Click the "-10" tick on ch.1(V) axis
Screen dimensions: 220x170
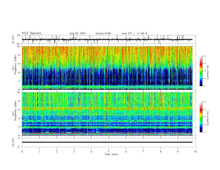[x=18, y=44]
